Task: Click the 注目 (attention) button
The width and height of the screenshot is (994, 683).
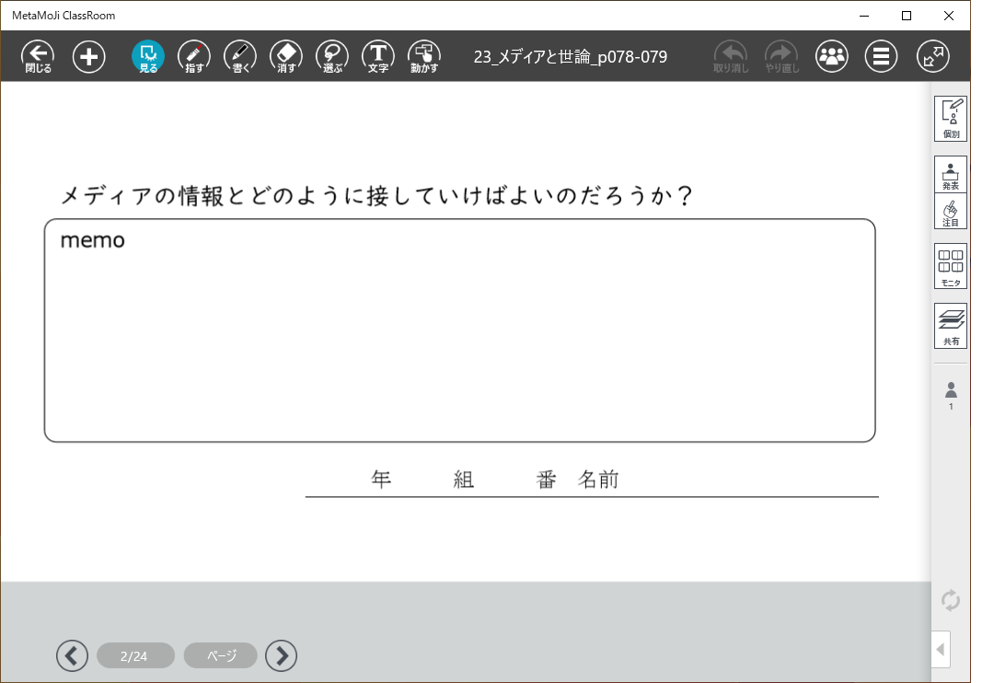Action: coord(951,212)
